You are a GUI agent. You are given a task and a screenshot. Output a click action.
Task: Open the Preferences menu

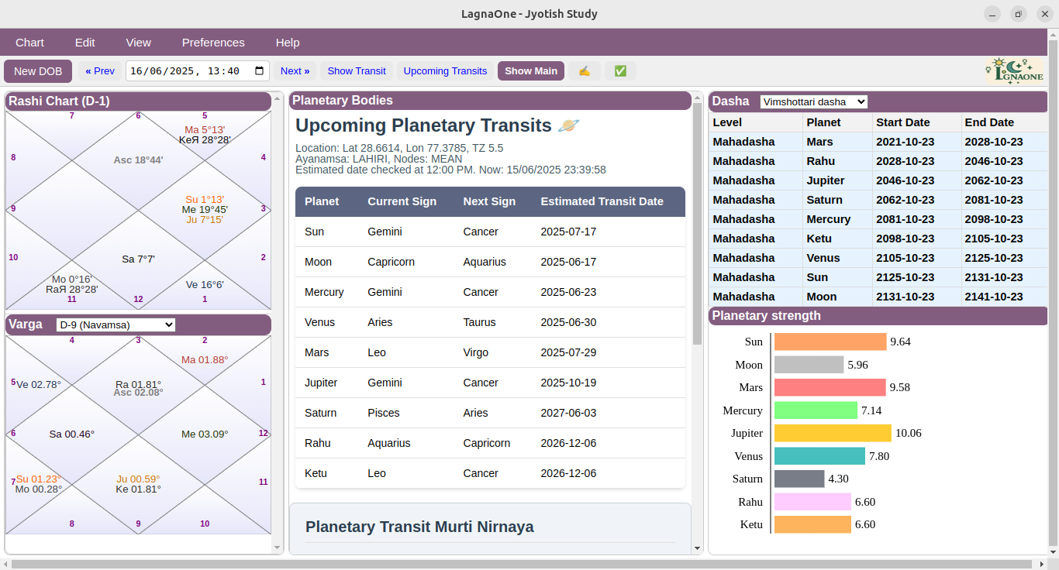pos(213,43)
